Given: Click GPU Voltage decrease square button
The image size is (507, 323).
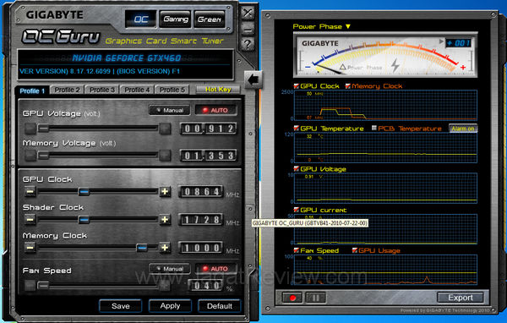Looking at the screenshot, I should coord(30,129).
